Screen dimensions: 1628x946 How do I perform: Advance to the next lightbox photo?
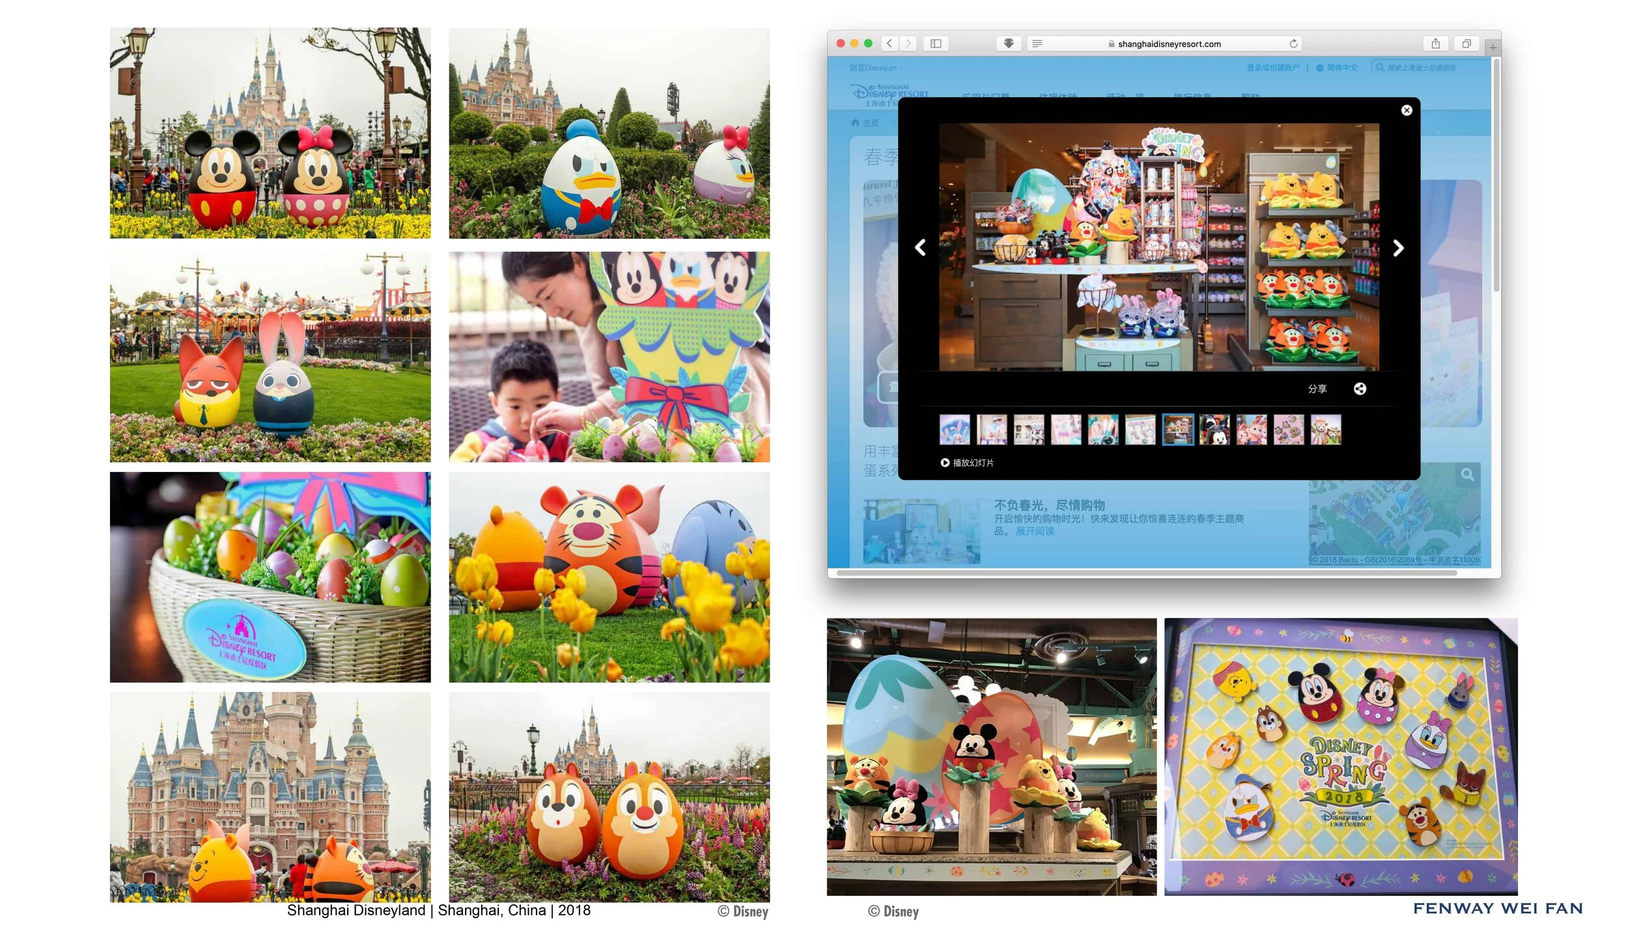pos(1398,248)
